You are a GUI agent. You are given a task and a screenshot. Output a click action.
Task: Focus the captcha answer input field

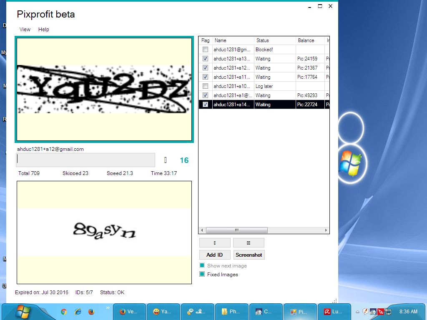click(85, 160)
